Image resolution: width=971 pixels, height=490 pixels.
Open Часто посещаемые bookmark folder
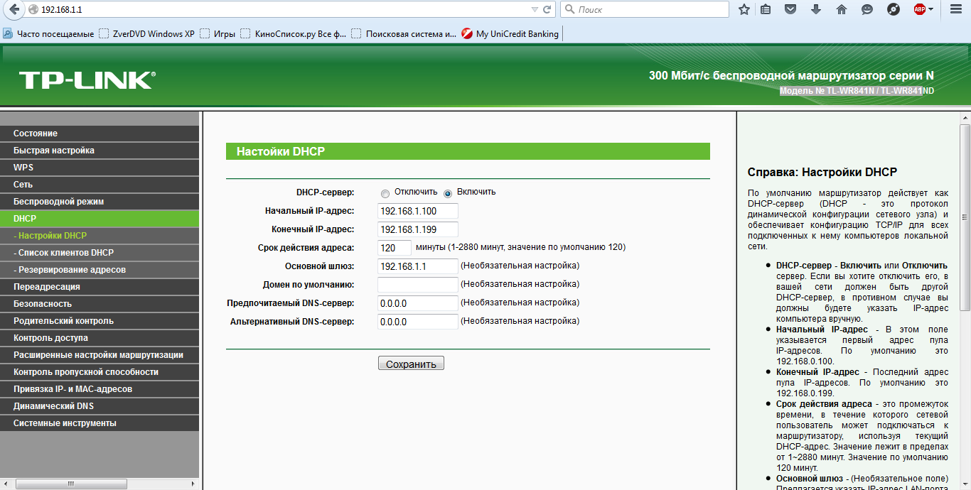click(49, 33)
